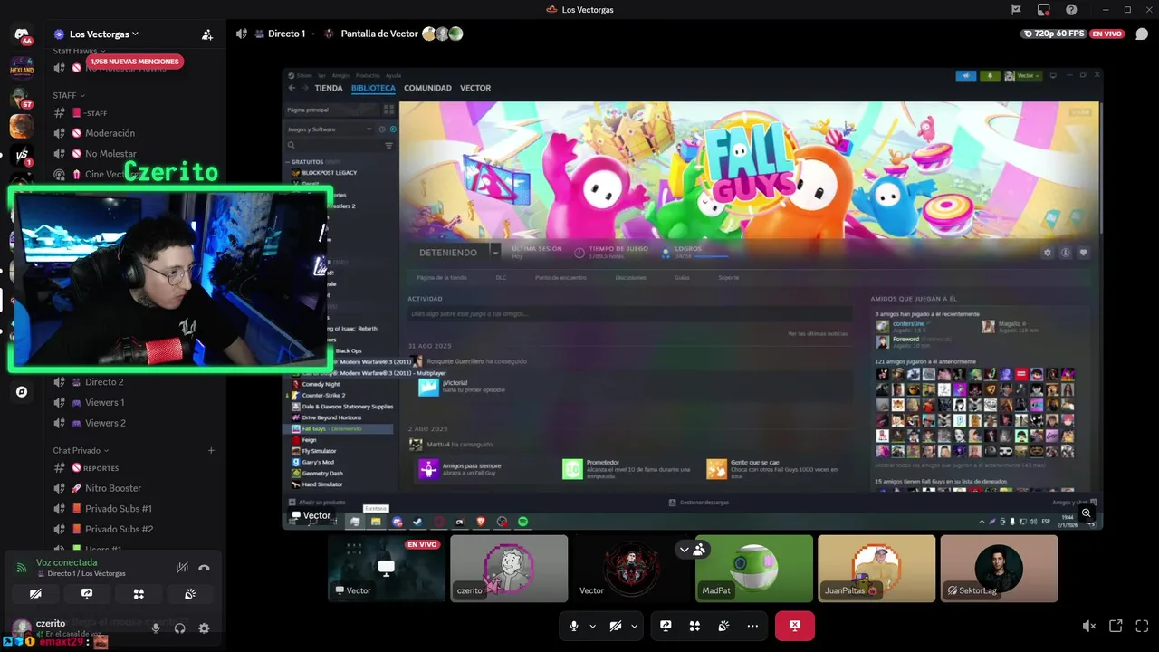
Task: Select MadPat participant tile
Action: click(754, 569)
